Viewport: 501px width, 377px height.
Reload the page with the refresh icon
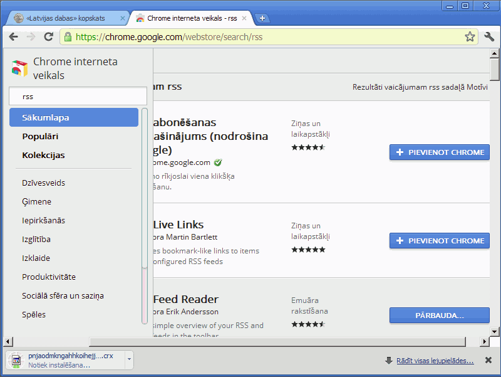coord(49,37)
